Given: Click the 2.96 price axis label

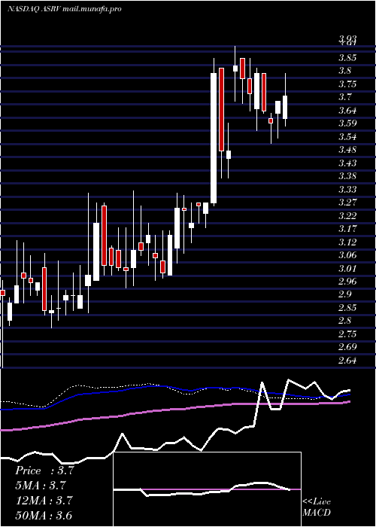Looking at the screenshot, I should 347,282.
